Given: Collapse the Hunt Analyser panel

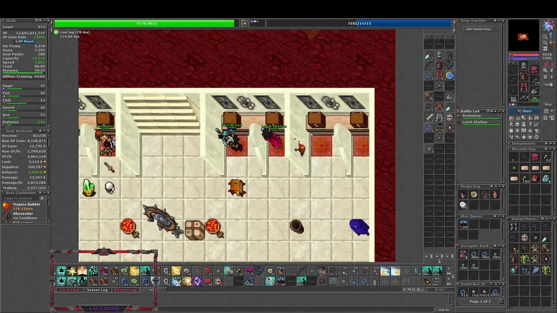Looking at the screenshot, I should coord(45,131).
